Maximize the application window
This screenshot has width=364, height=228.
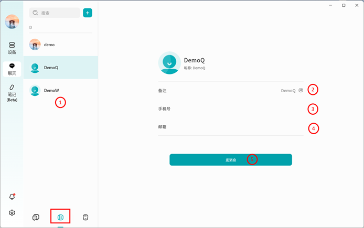[x=344, y=5]
